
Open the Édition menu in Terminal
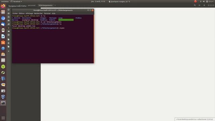point(21,13)
